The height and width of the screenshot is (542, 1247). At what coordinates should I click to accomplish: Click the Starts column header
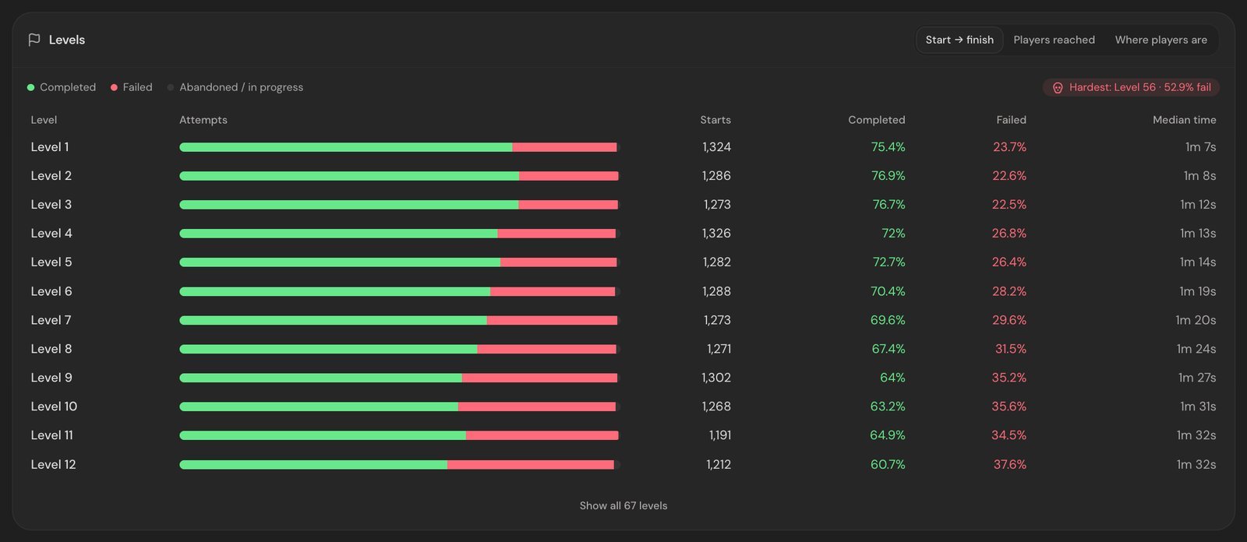[715, 120]
